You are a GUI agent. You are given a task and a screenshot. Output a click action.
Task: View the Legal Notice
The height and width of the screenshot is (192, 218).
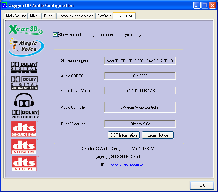point(158,135)
